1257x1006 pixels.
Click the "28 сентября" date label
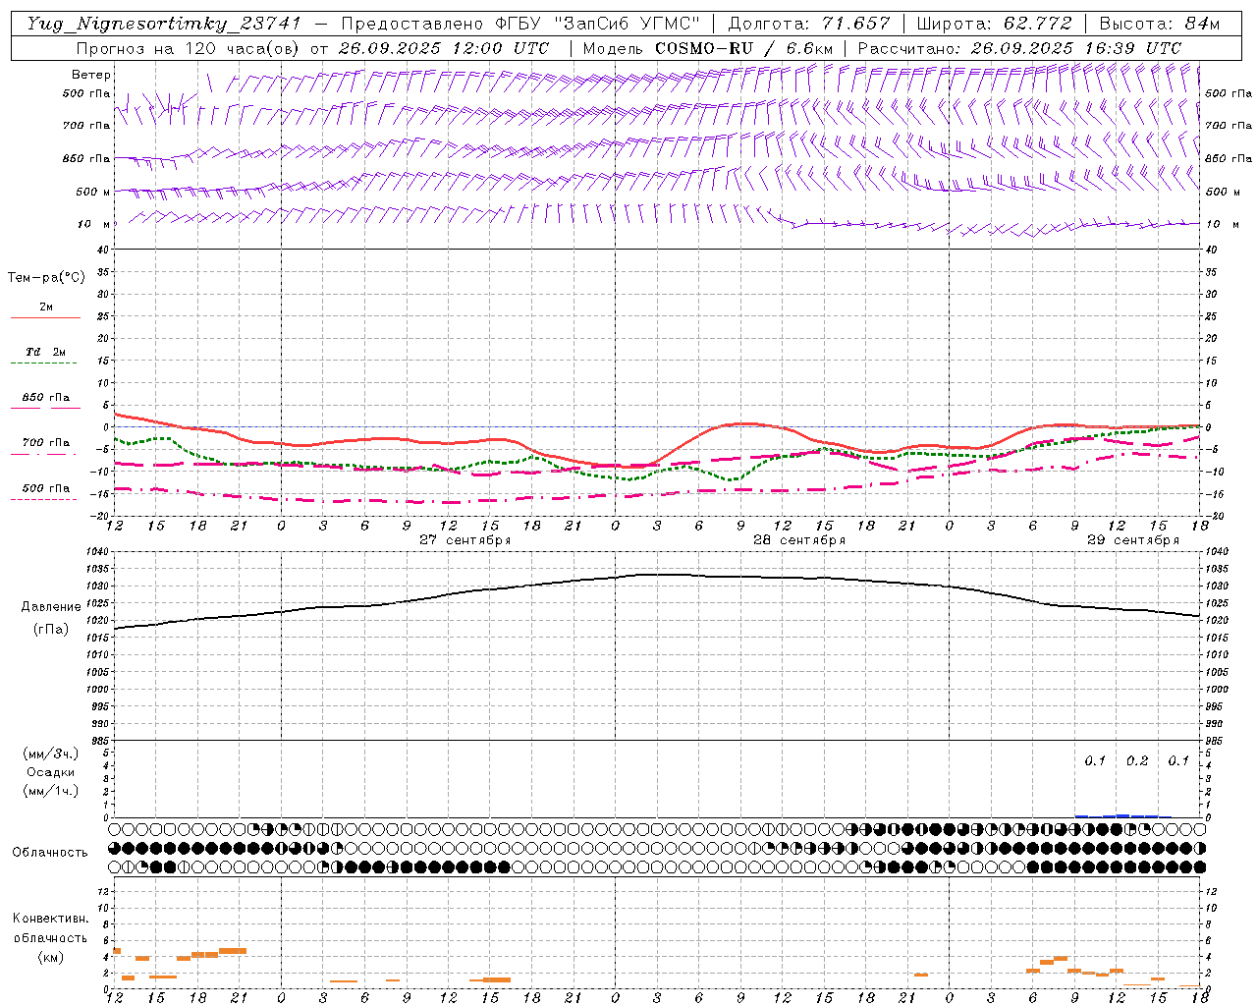(x=799, y=540)
